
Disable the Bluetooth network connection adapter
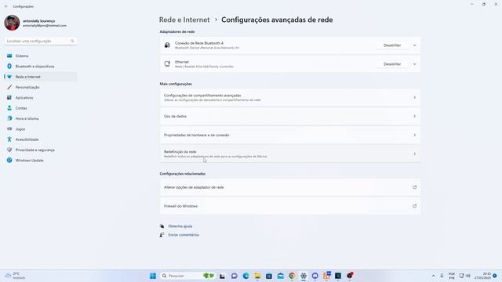[392, 45]
